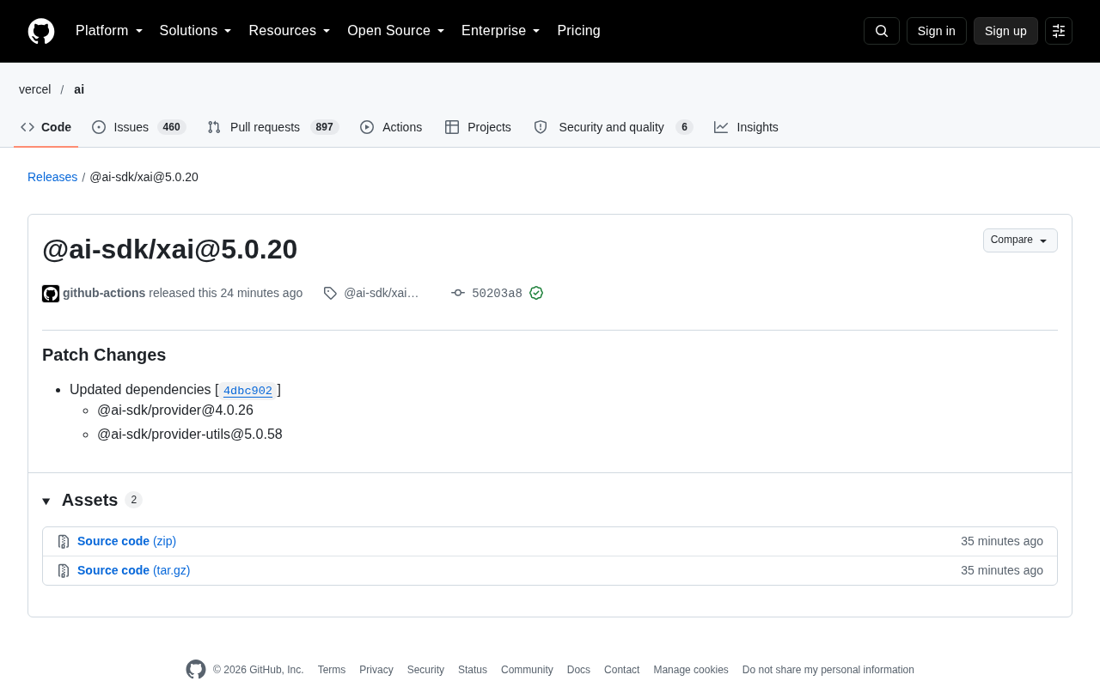Screen dimensions: 1100x687
Task: Click the github-actions avatar icon
Action: pyautogui.click(x=51, y=294)
